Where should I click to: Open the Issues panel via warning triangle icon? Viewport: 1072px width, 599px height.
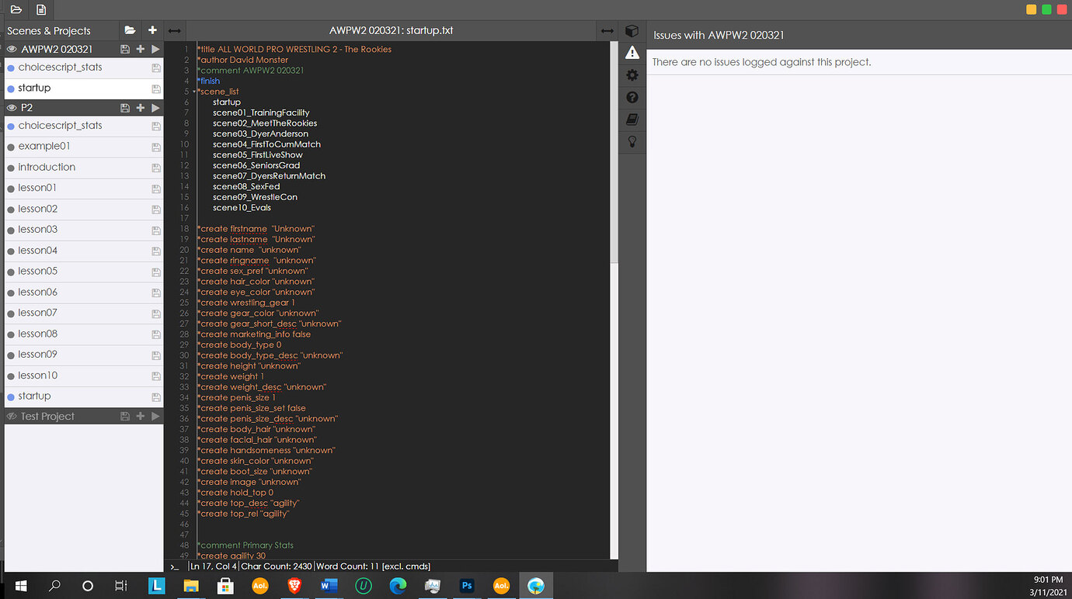coord(632,53)
